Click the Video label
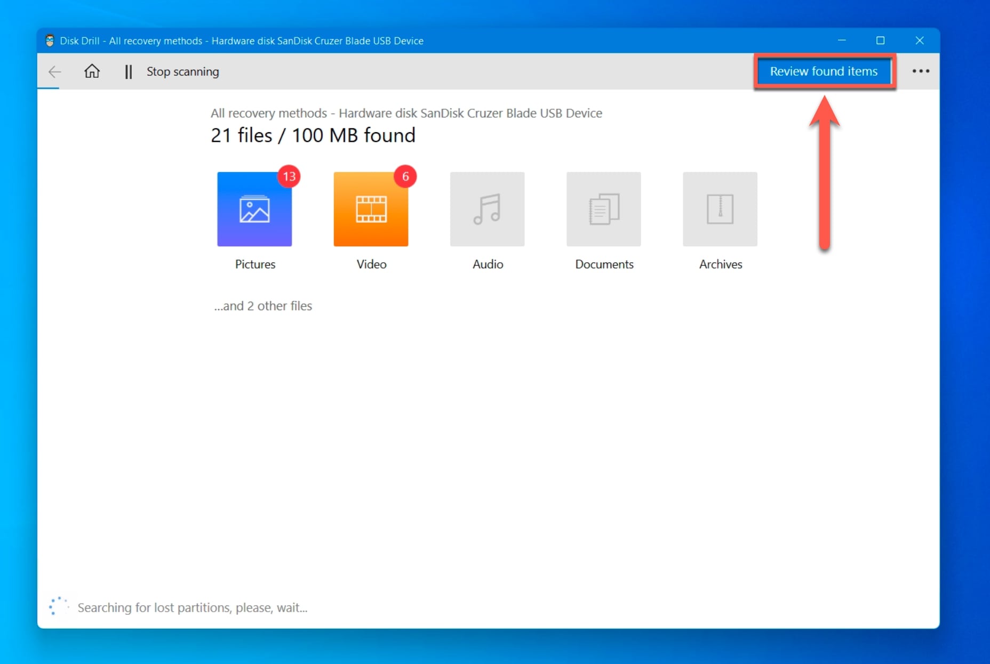This screenshot has width=990, height=664. 371,264
